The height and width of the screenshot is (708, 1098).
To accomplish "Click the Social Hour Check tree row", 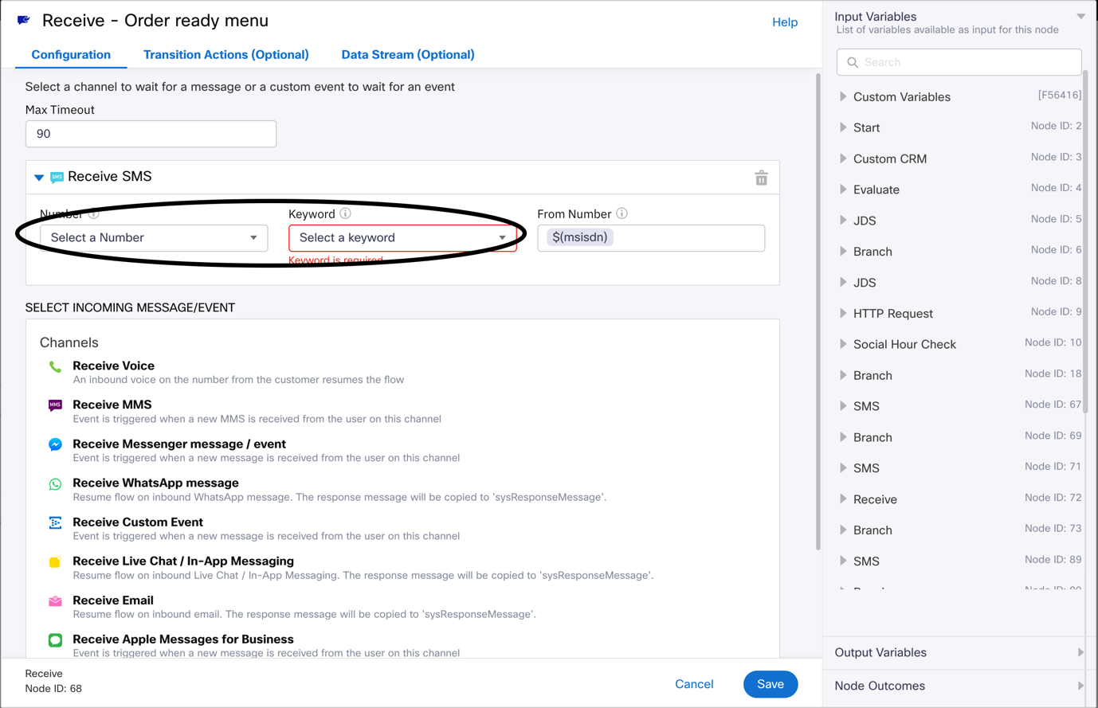I will (x=959, y=344).
